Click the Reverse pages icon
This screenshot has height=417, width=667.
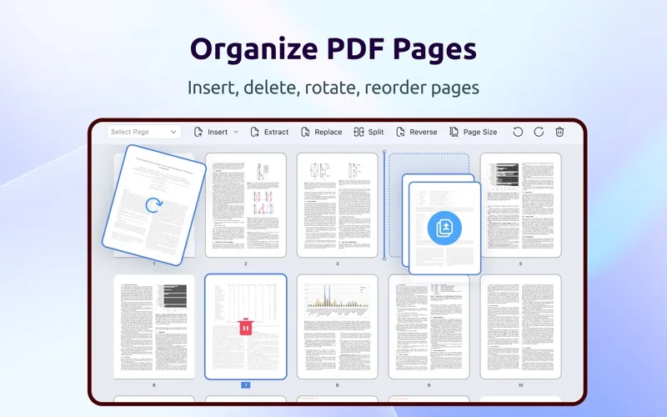point(400,132)
